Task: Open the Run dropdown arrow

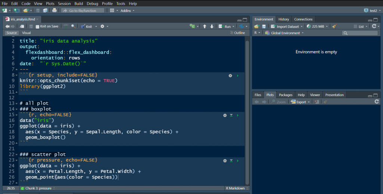Action: click(233, 26)
